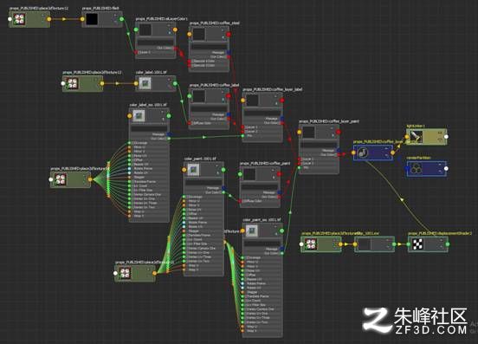Select the color_label.1001.tif file node thumbnail
Image resolution: width=478 pixels, height=344 pixels.
(145, 83)
